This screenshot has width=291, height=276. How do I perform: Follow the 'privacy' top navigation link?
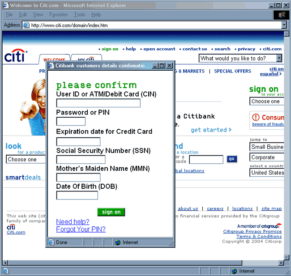tap(247, 49)
